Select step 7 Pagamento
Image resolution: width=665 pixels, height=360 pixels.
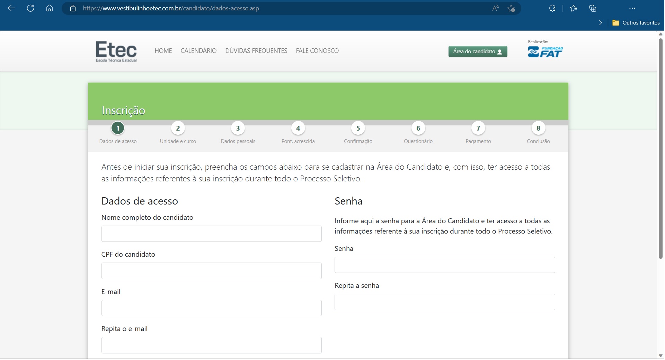[x=478, y=128]
